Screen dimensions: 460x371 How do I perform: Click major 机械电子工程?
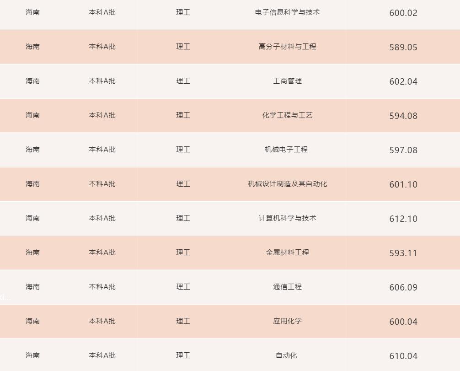point(286,150)
